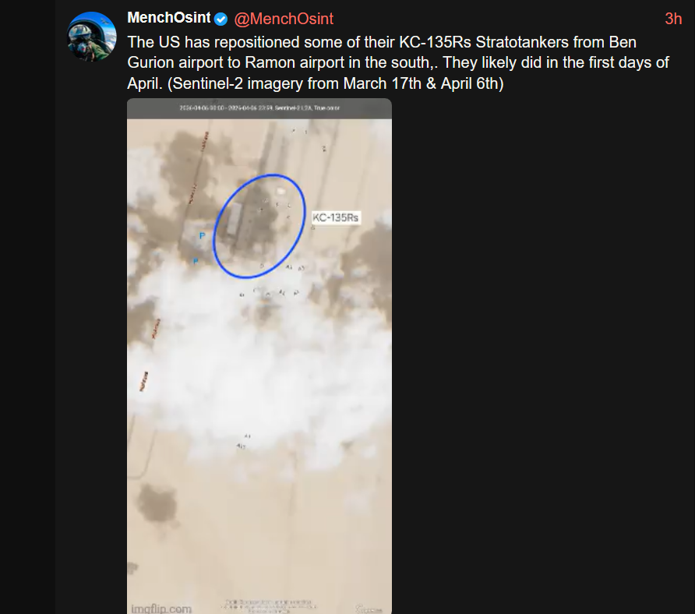Click the logo in image's bottom-right corner
This screenshot has width=695, height=614.
click(369, 609)
